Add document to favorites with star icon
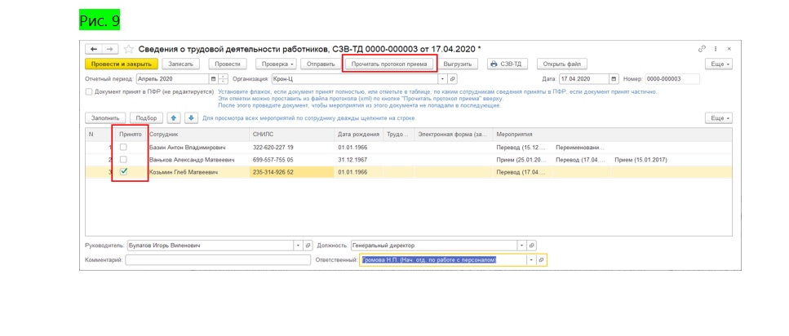The width and height of the screenshot is (789, 336). coord(127,49)
